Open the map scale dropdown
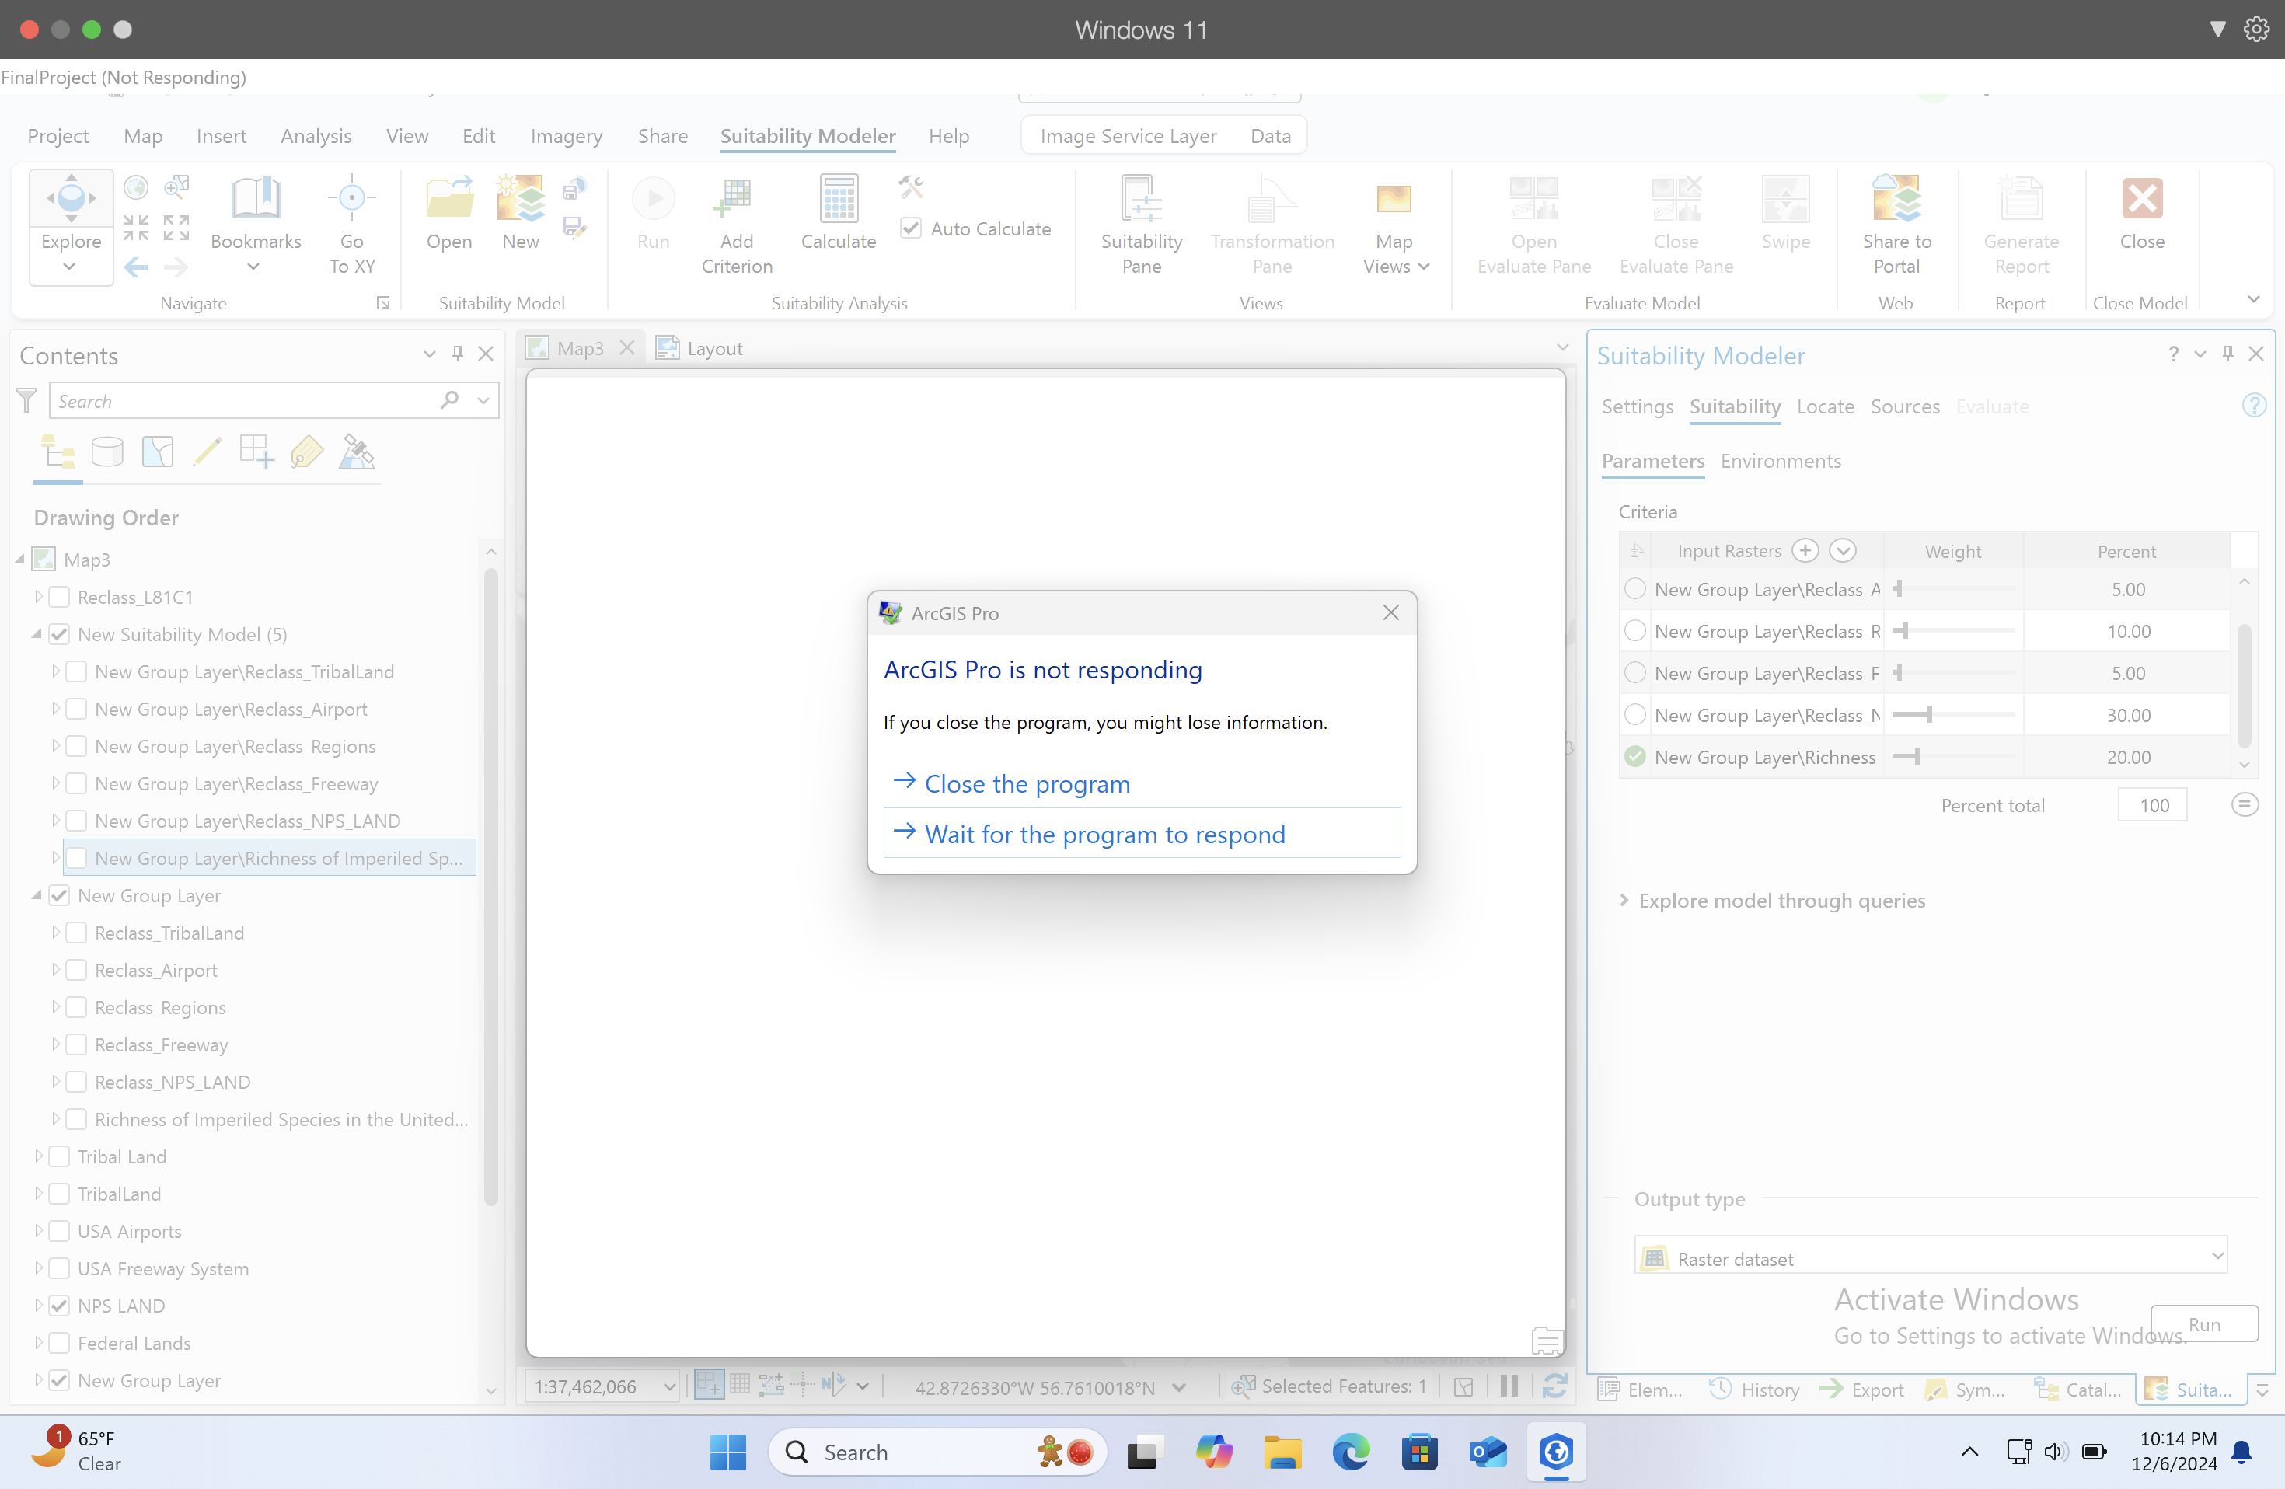 [669, 1386]
